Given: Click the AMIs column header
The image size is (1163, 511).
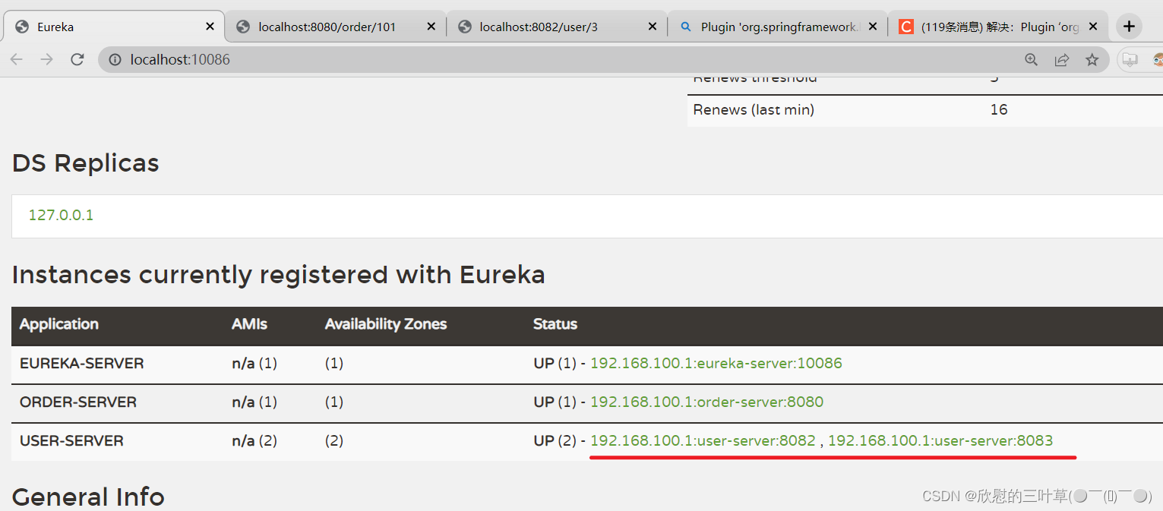Looking at the screenshot, I should [x=249, y=324].
